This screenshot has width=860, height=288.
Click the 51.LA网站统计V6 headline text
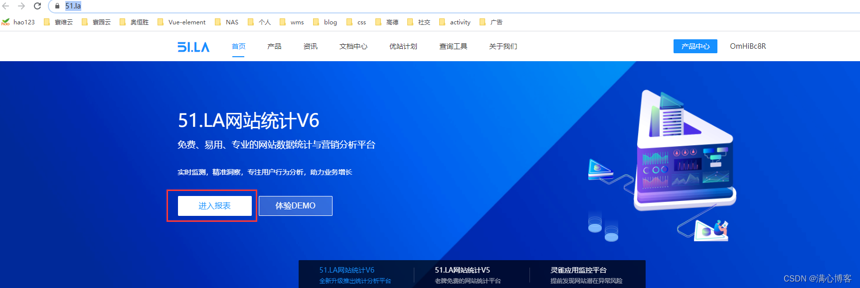point(248,120)
